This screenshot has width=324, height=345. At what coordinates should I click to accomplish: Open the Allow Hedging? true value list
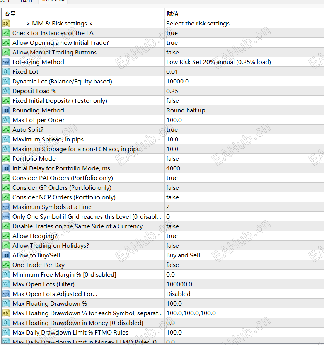172,236
